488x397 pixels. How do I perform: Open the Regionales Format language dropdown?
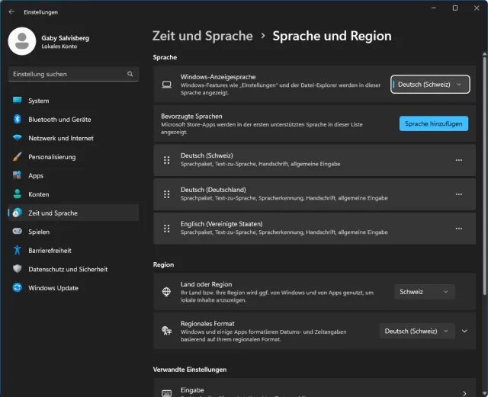tap(416, 331)
